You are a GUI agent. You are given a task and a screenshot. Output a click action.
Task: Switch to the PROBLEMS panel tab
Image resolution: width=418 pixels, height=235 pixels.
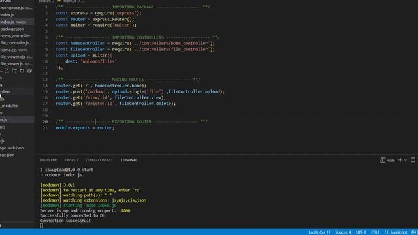[x=49, y=160]
